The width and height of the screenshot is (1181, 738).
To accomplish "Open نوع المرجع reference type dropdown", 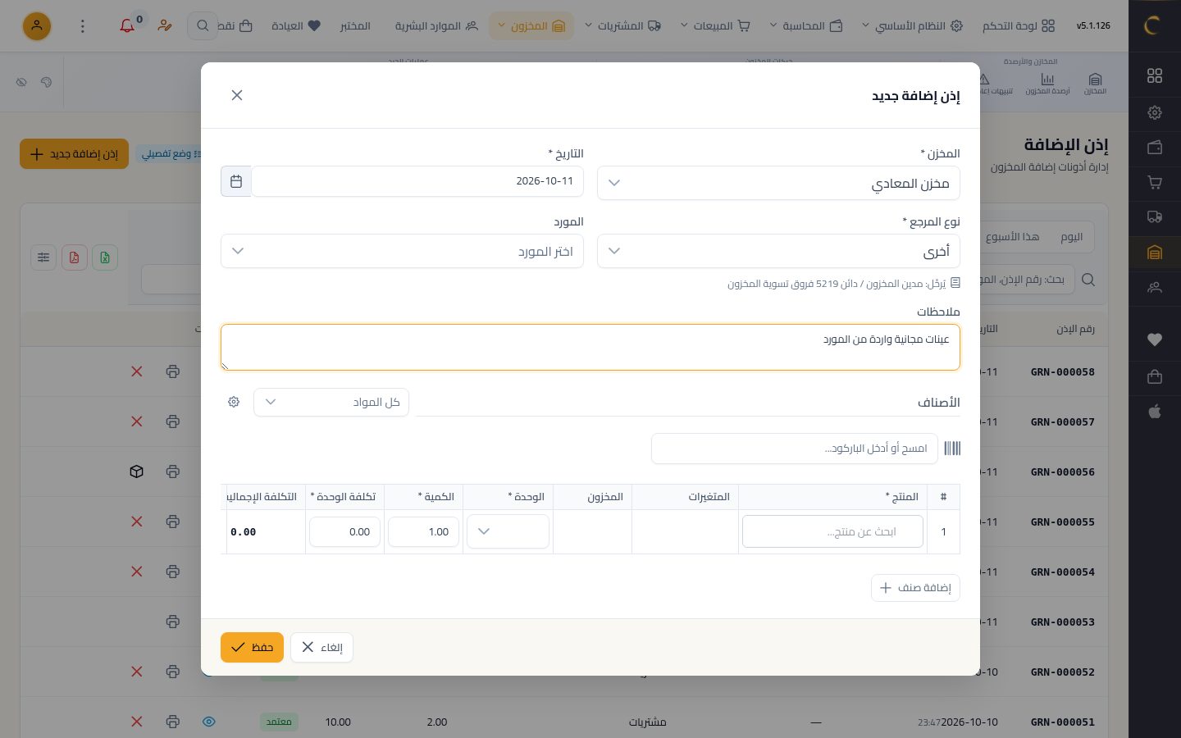I will pyautogui.click(x=778, y=251).
